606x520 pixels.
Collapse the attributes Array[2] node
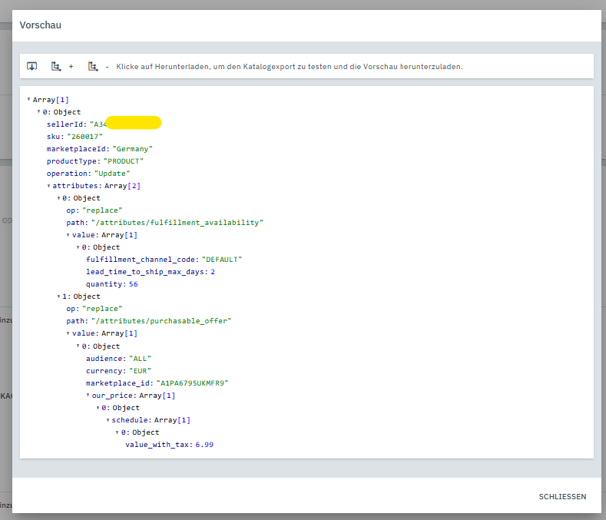(48, 185)
